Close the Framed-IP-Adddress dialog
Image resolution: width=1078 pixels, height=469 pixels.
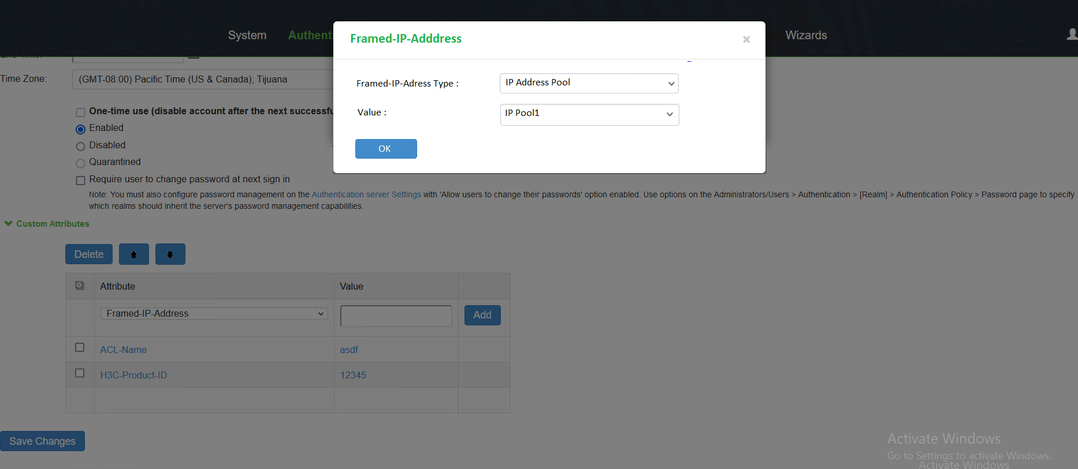coord(746,39)
